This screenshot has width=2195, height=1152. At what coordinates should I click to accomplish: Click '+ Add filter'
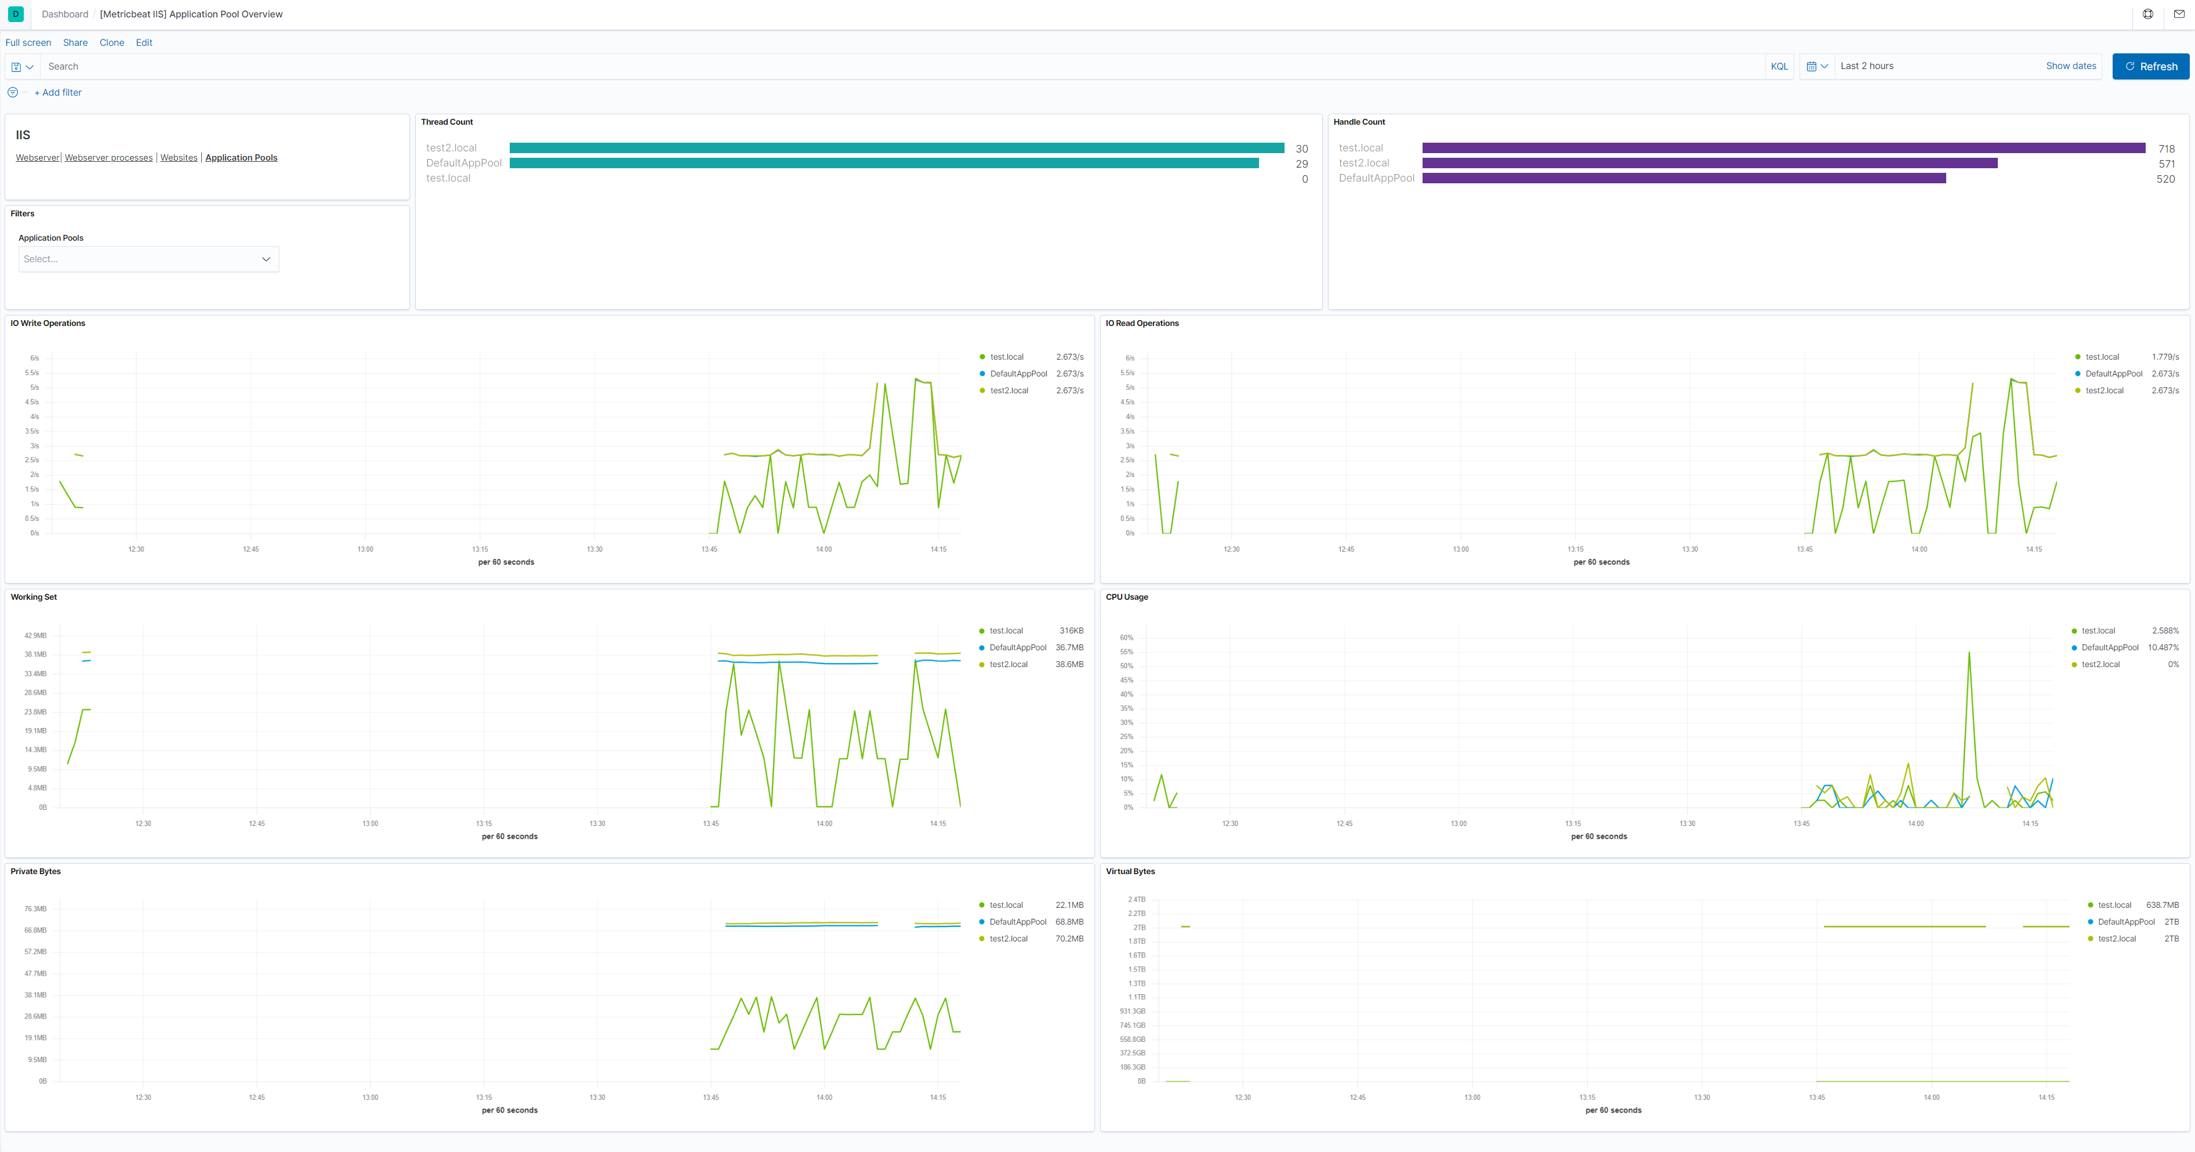[x=58, y=92]
